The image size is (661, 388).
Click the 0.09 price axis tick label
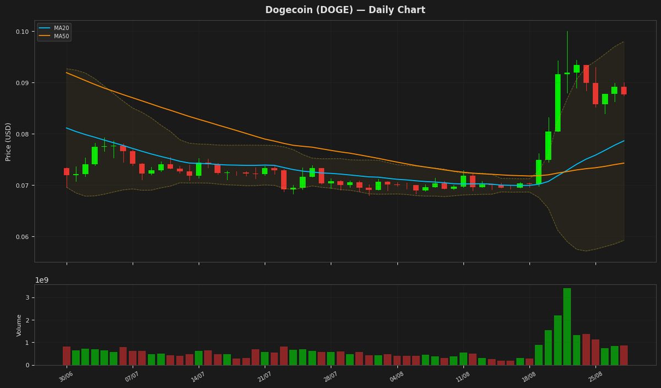[x=23, y=83]
